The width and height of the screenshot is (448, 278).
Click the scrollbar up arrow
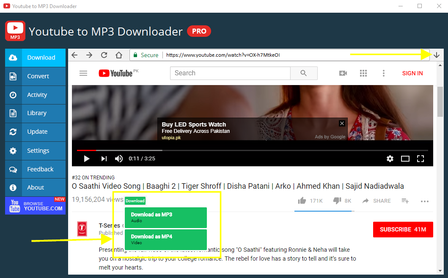click(x=440, y=66)
